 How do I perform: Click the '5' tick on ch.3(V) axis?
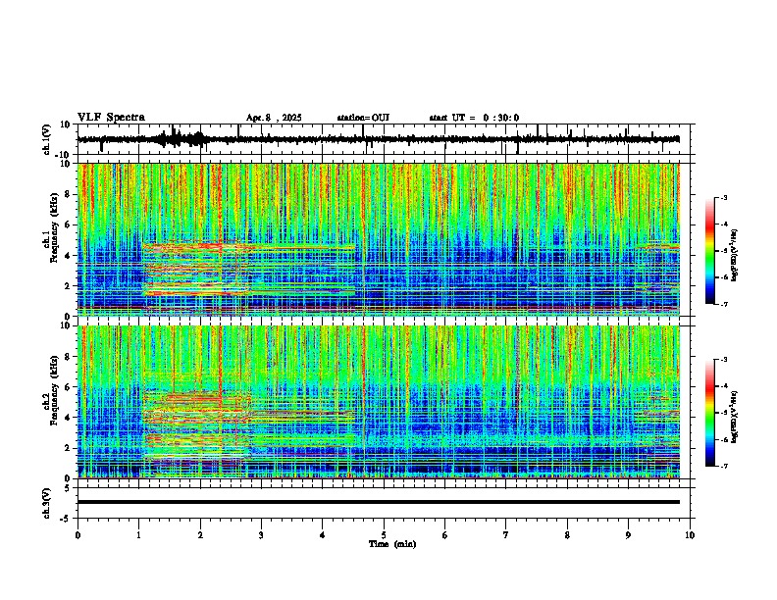click(x=69, y=488)
